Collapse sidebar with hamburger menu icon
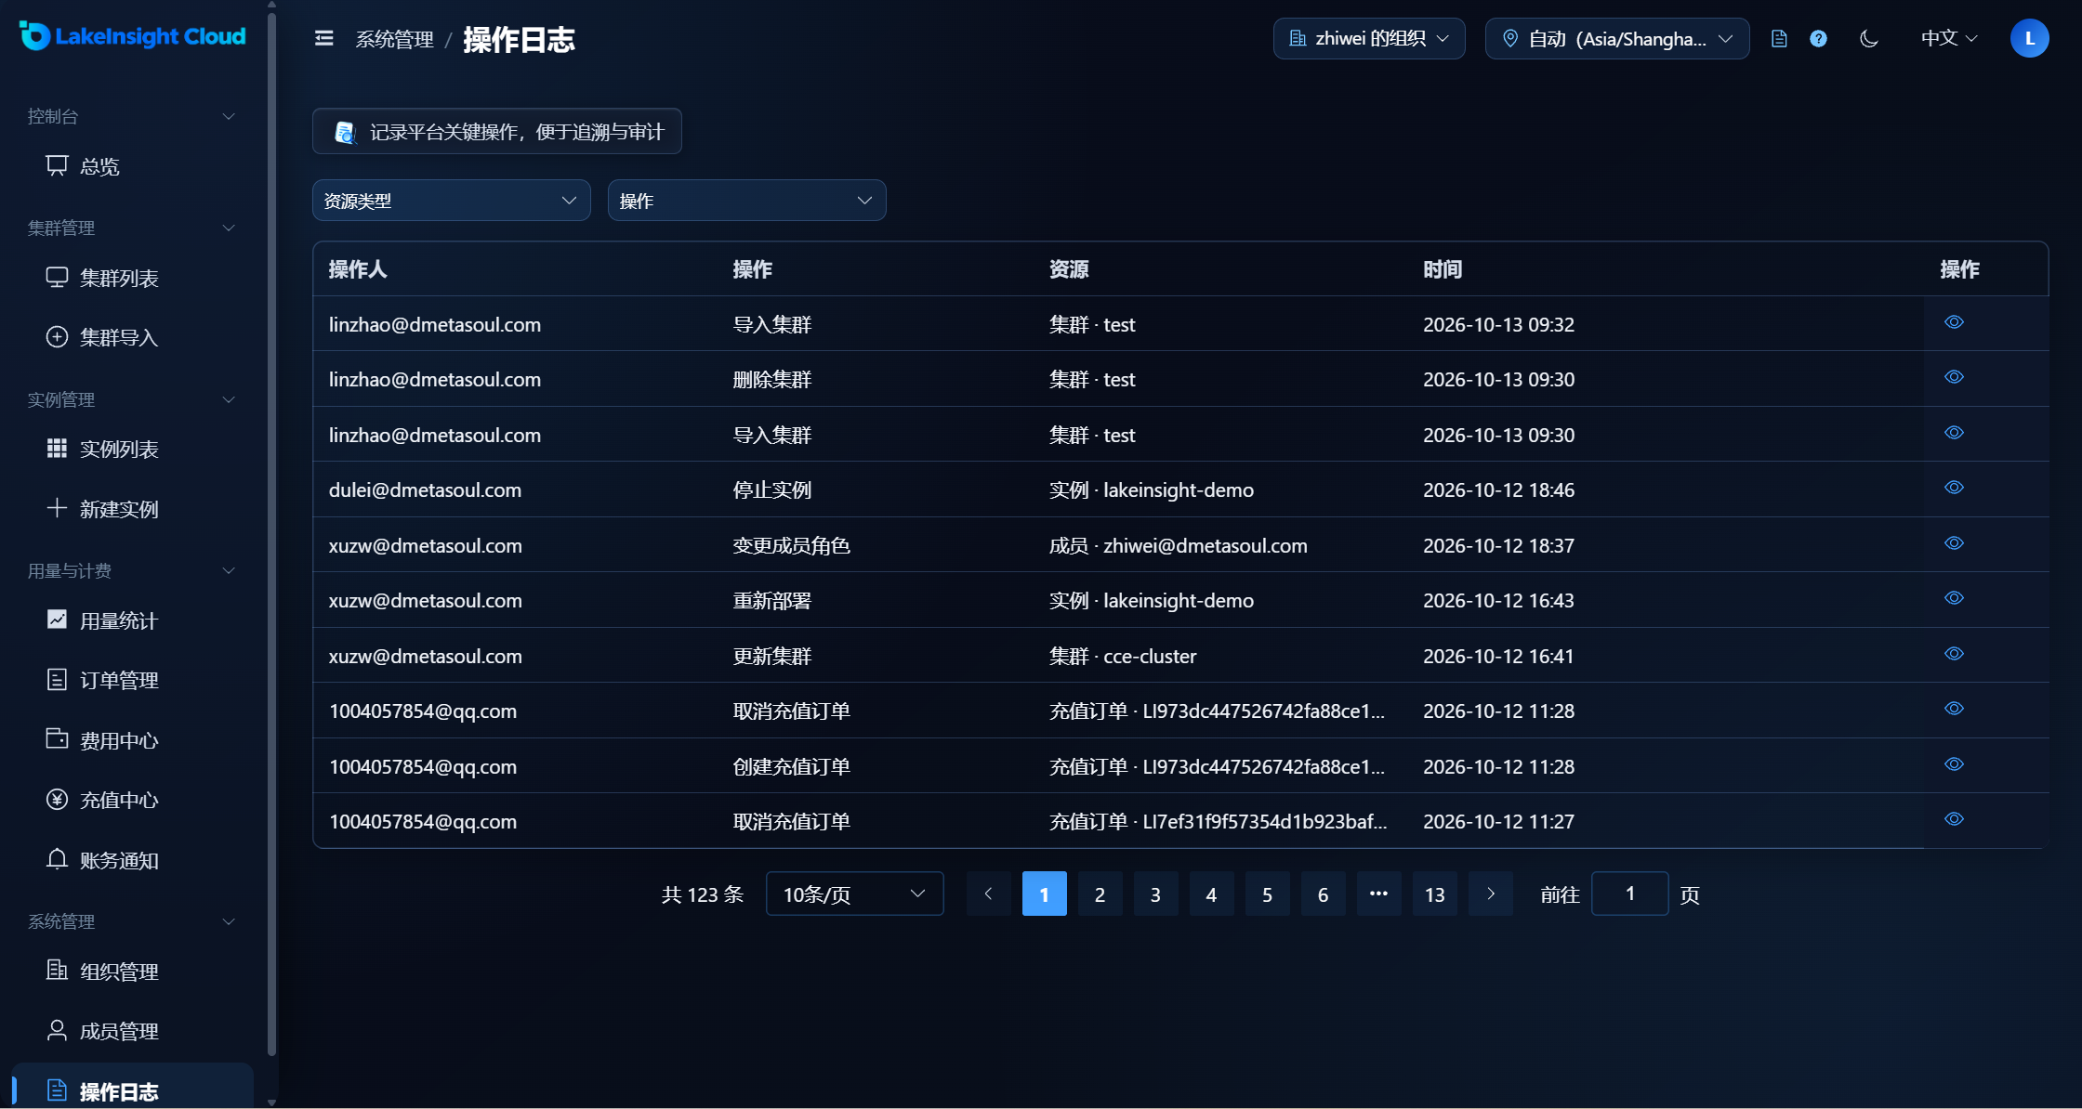 [x=323, y=38]
